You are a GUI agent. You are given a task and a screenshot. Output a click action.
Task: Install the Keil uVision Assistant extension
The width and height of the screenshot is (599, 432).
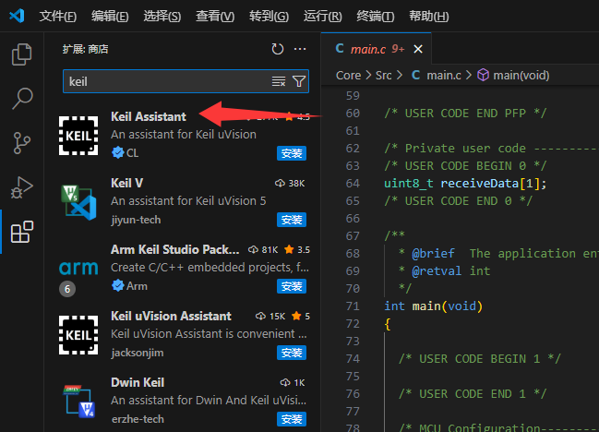pos(292,353)
